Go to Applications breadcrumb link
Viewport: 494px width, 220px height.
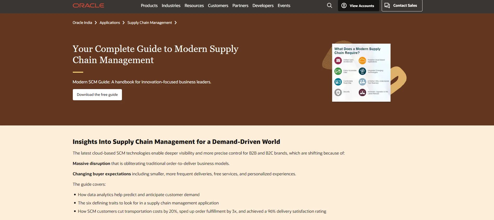point(110,23)
